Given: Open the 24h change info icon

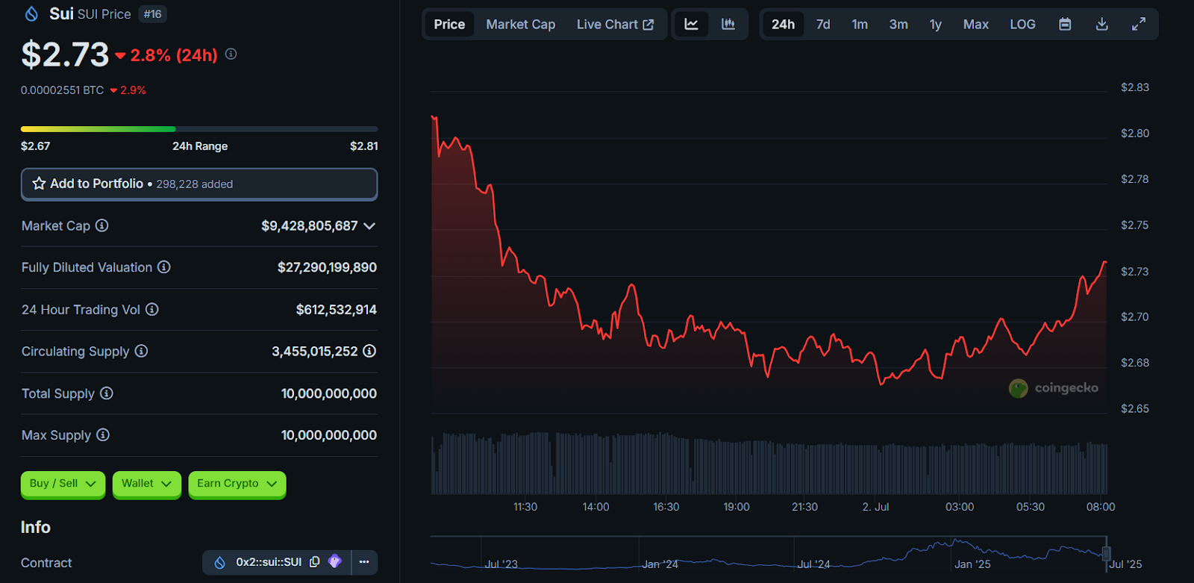Looking at the screenshot, I should click(x=231, y=54).
